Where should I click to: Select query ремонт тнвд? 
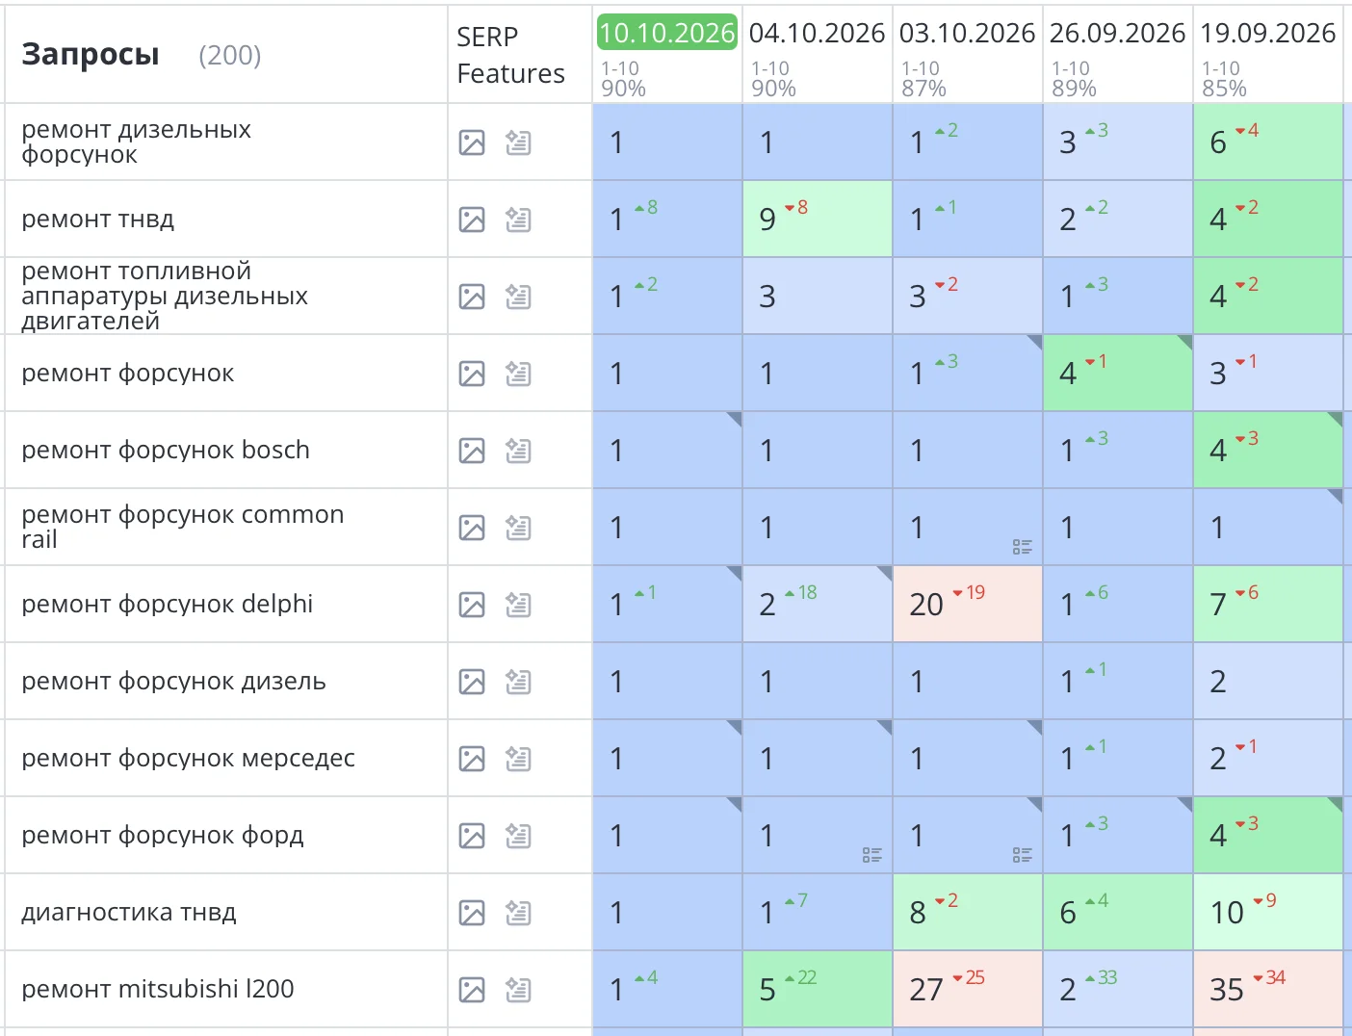click(x=97, y=220)
